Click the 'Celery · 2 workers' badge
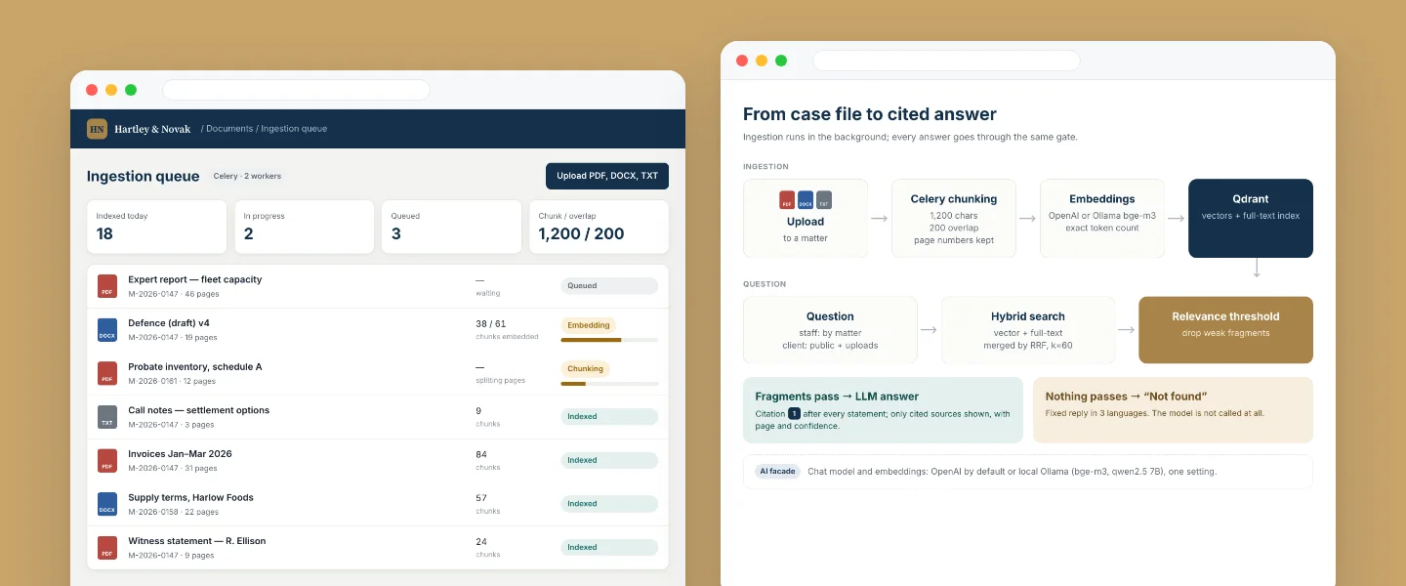This screenshot has height=586, width=1406. 247,176
